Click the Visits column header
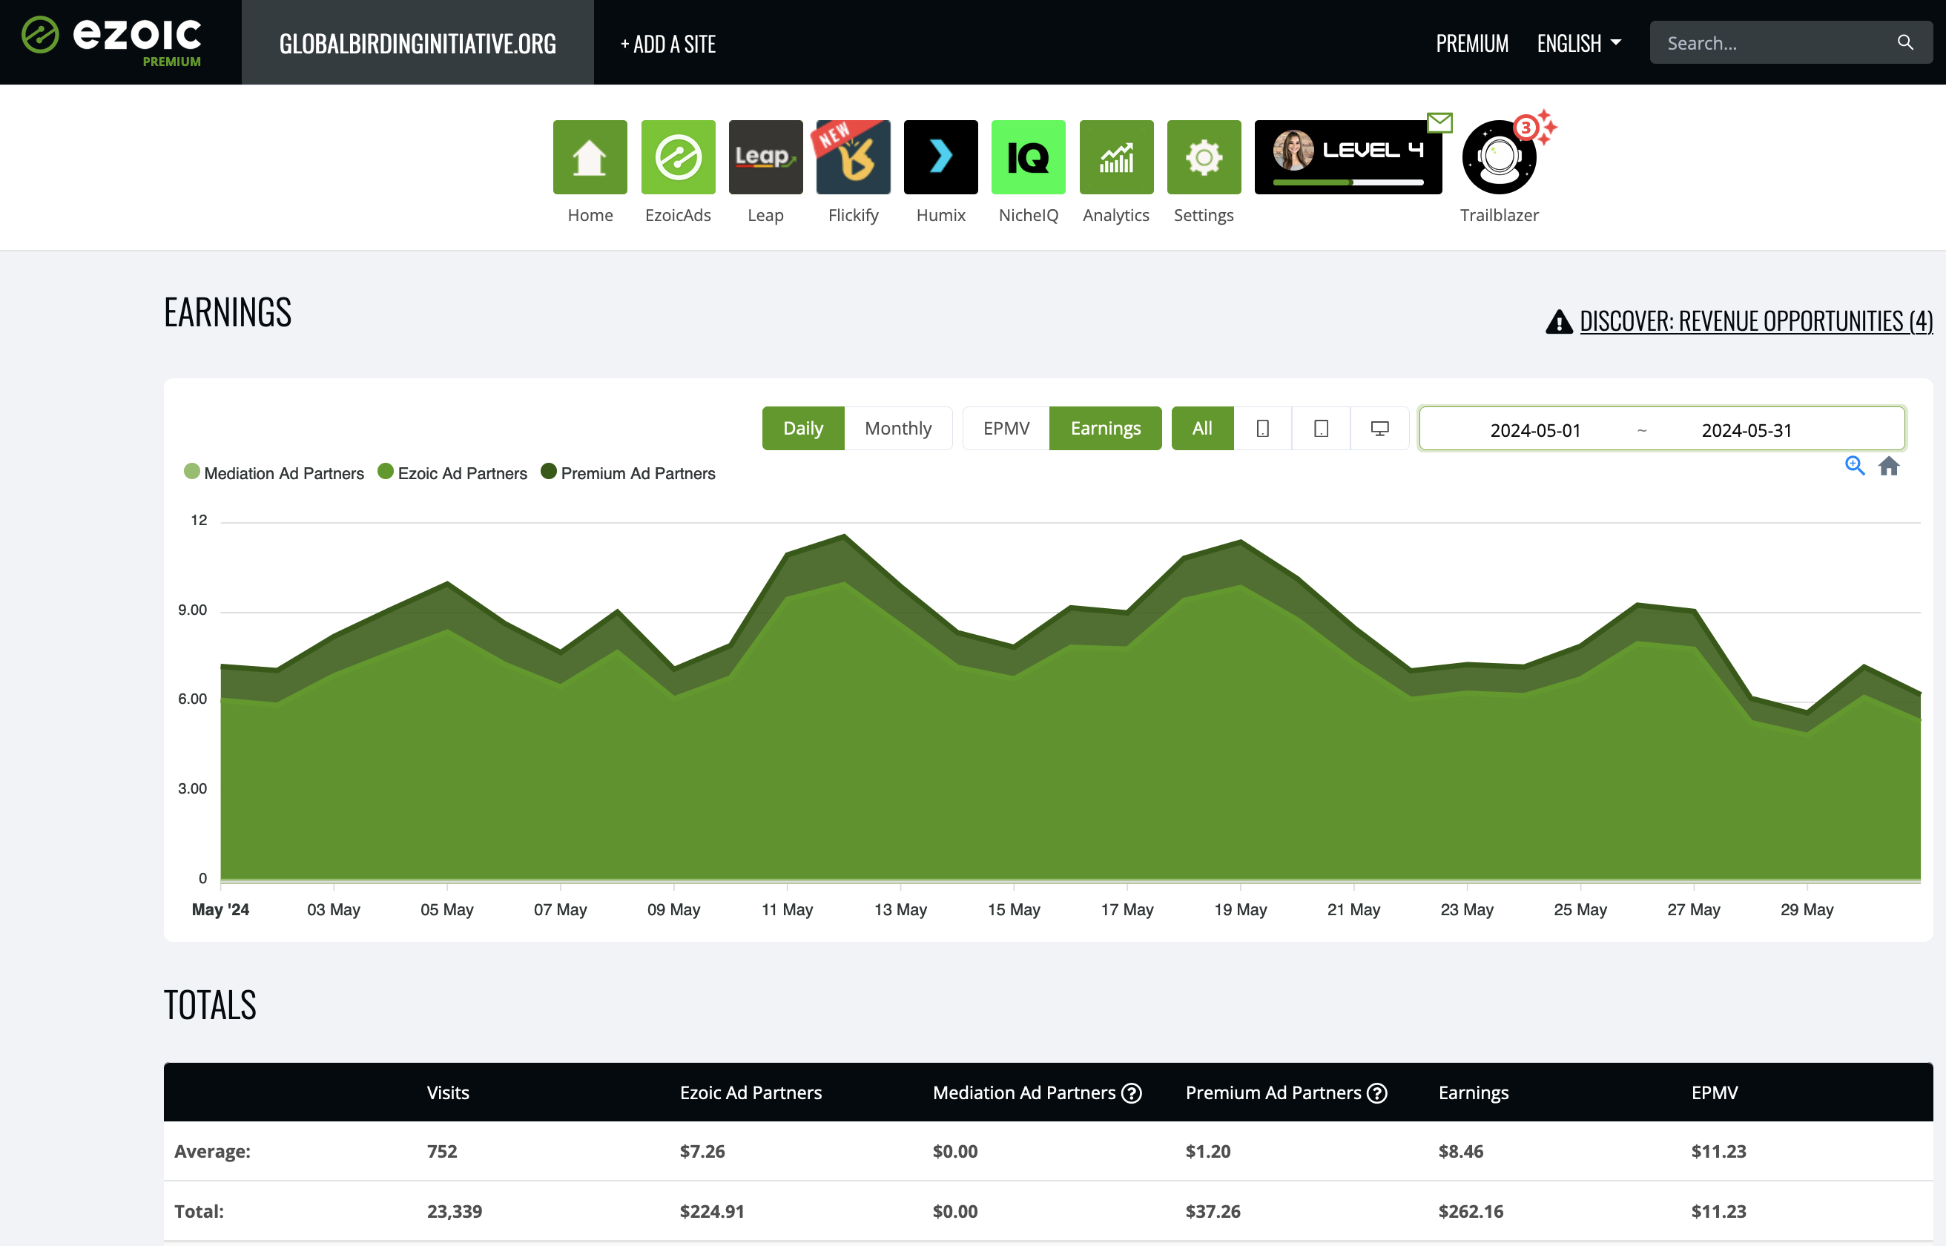Image resolution: width=1946 pixels, height=1246 pixels. pos(448,1093)
